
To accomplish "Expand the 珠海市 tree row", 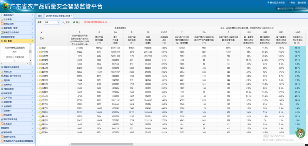I will click(38, 60).
